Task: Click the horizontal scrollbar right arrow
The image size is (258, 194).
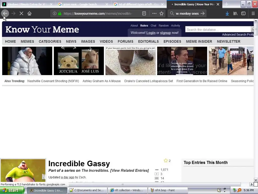Action: [251, 184]
